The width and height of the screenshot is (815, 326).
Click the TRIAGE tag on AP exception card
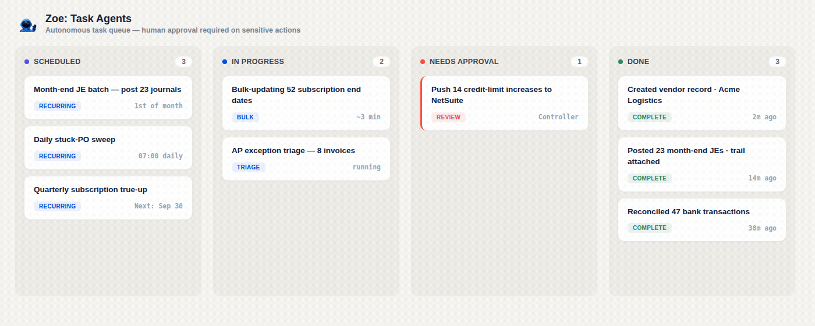(x=249, y=167)
